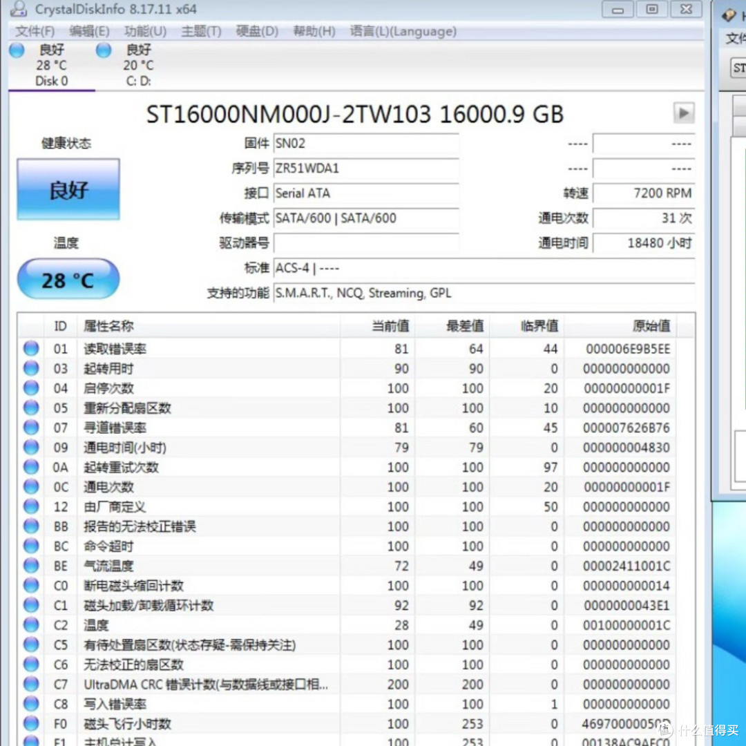Viewport: 746px width, 746px height.
Task: Click the 28 °C temperature gauge button
Action: click(x=68, y=279)
